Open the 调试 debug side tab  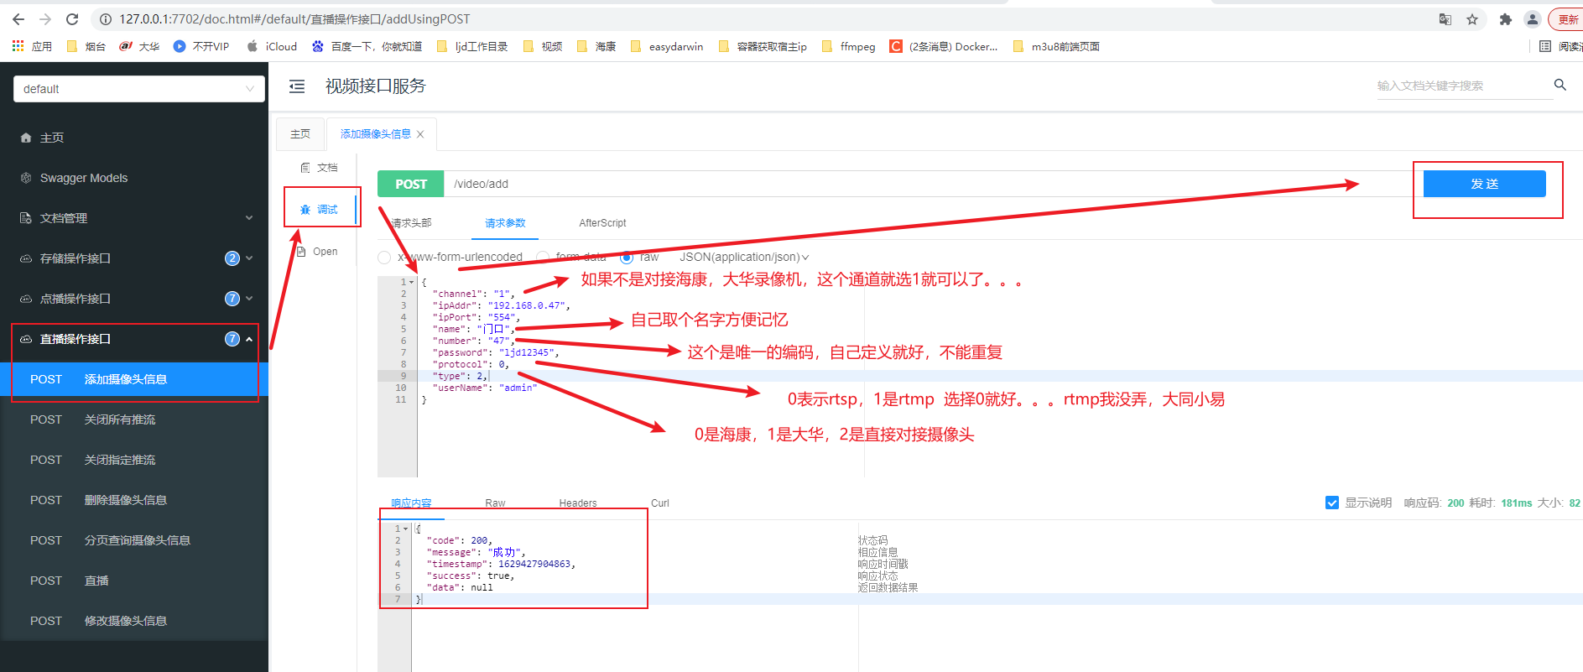tap(320, 210)
